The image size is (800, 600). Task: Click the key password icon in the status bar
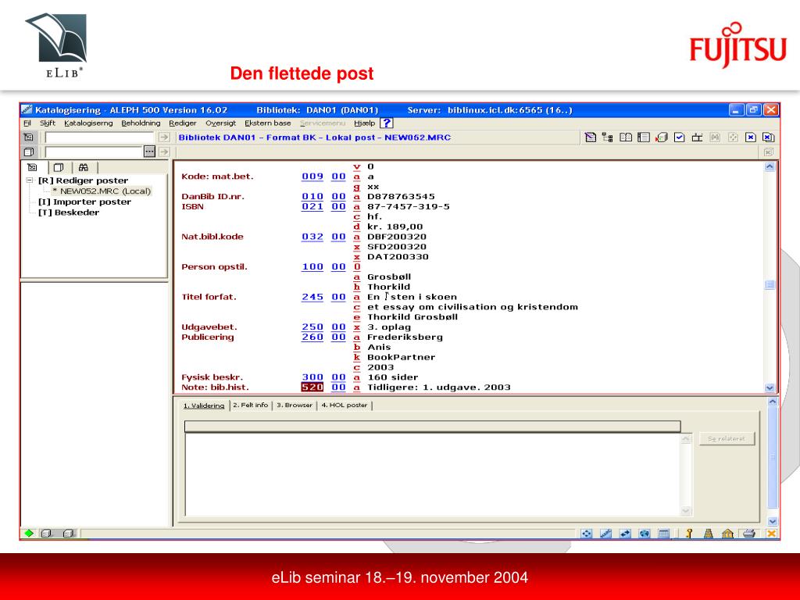[x=689, y=534]
